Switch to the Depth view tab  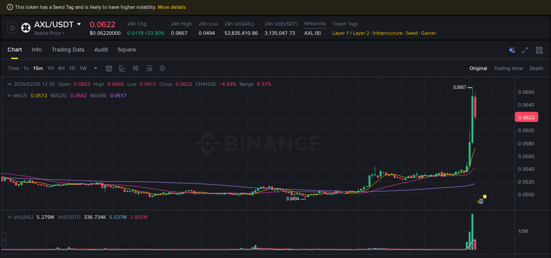(536, 68)
